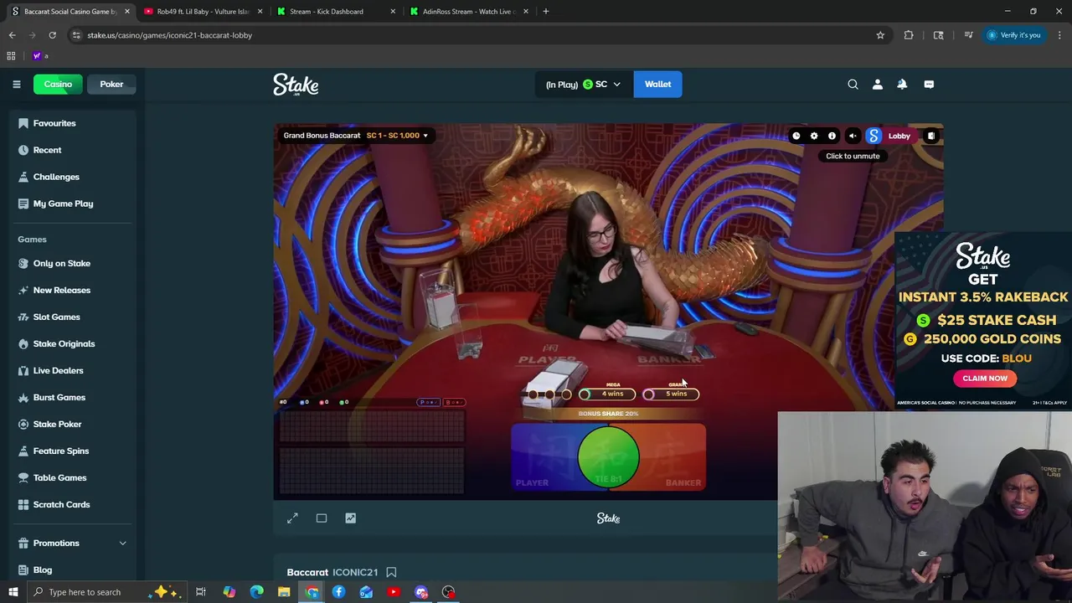
Task: Bookmark this page with the star icon
Action: [x=880, y=35]
